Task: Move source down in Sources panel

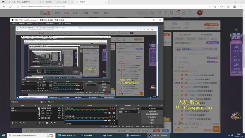Action: pyautogui.click(x=55, y=123)
